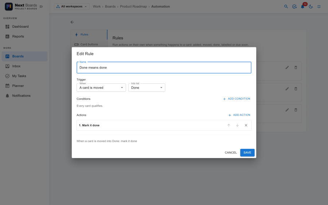Click the Inbox sidebar icon
Viewport: 328px width, 205px height.
[7, 66]
